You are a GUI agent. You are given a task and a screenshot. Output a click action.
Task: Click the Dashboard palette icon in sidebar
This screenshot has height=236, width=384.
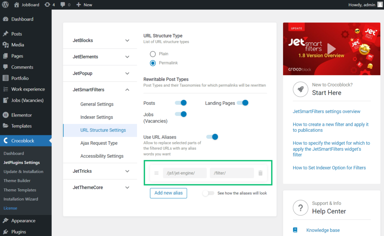[x=6, y=19]
